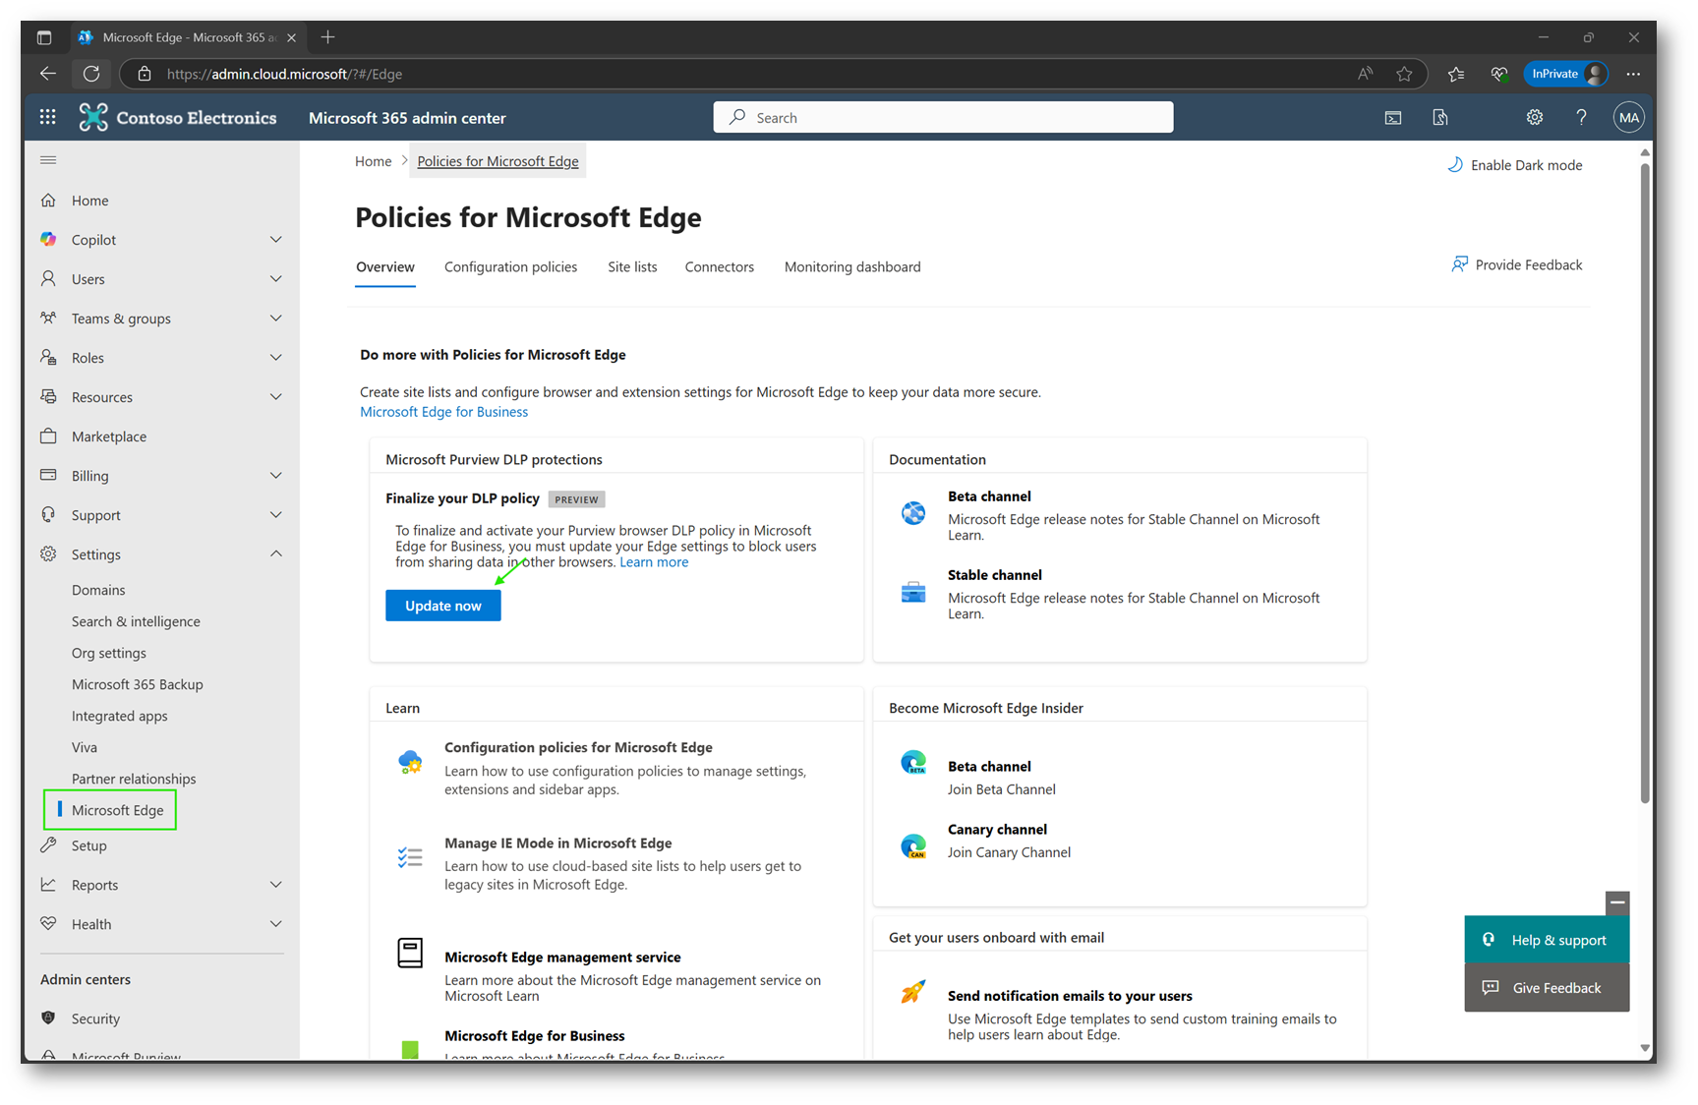This screenshot has height=1105, width=1698.
Task: Click Home in the breadcrumb
Action: click(373, 161)
